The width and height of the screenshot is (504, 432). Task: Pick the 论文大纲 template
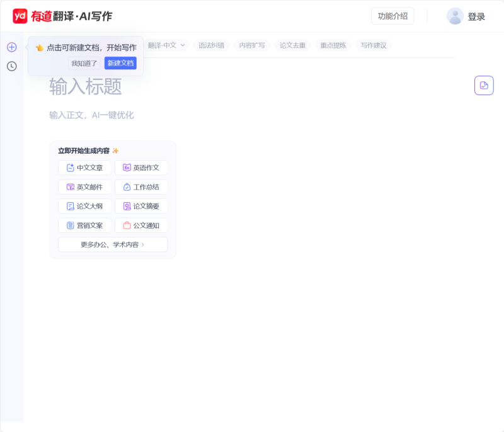click(x=84, y=206)
